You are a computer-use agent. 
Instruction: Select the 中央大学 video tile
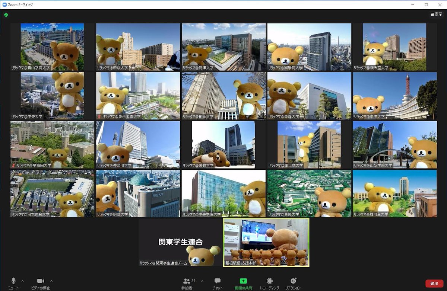[x=53, y=96]
